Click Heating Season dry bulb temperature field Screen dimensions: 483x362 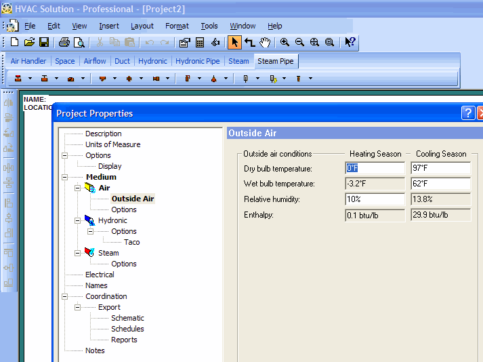375,168
